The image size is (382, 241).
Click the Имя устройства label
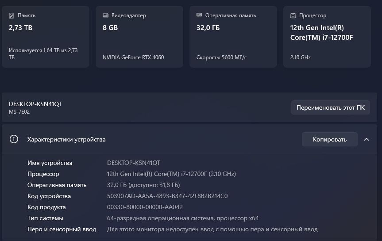(x=50, y=163)
